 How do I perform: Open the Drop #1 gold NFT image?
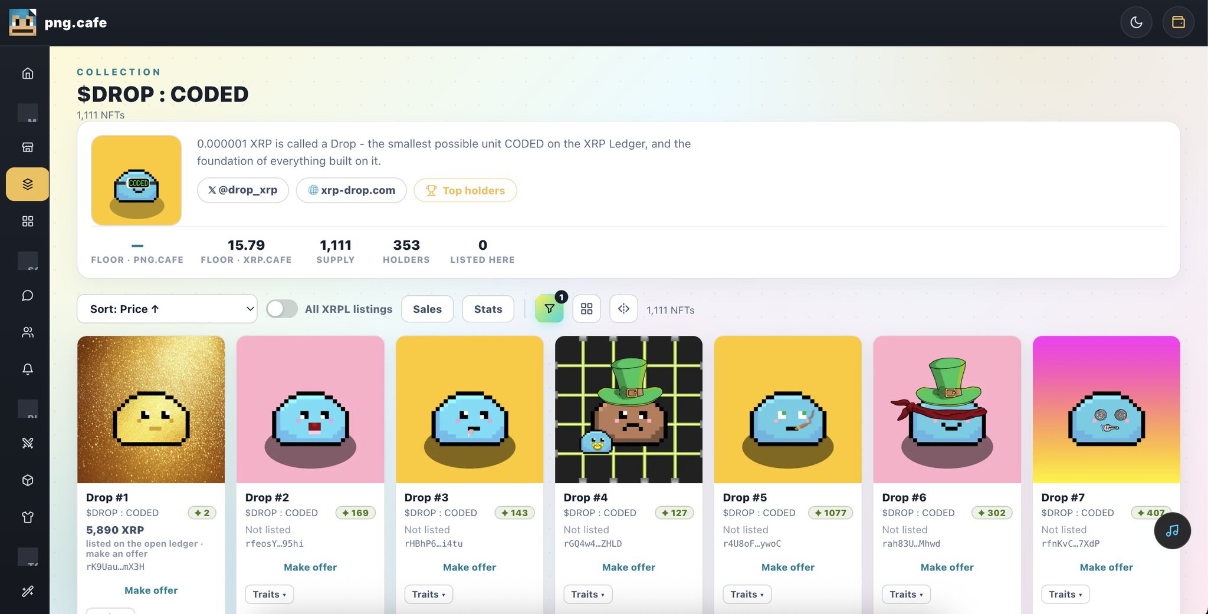151,410
